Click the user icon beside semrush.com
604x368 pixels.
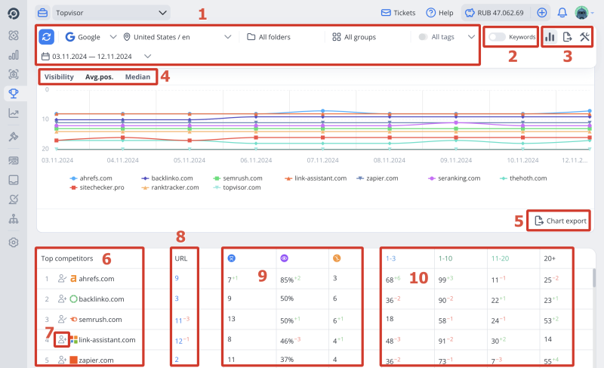click(x=62, y=319)
